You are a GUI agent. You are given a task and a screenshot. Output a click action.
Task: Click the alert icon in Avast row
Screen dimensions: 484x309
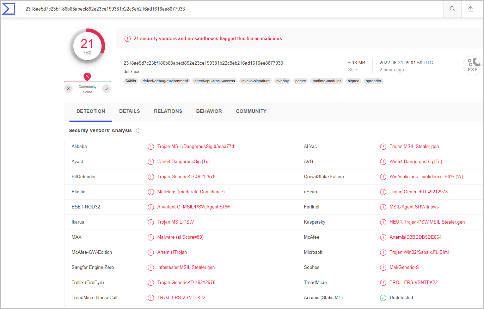(x=151, y=162)
